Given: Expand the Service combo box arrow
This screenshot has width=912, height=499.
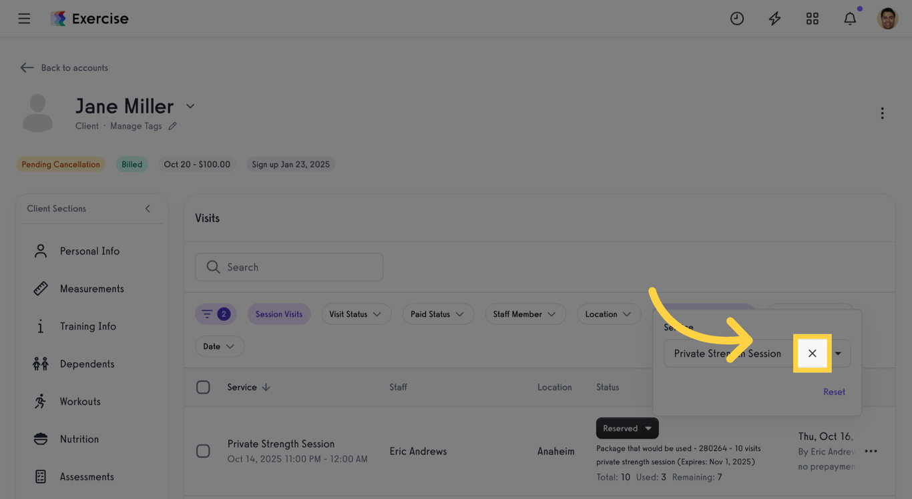Looking at the screenshot, I should click(838, 354).
